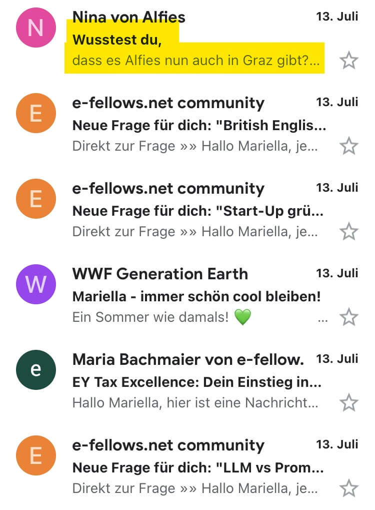Open the "Wusstest du," email subject
The height and width of the screenshot is (510, 375).
point(117,41)
